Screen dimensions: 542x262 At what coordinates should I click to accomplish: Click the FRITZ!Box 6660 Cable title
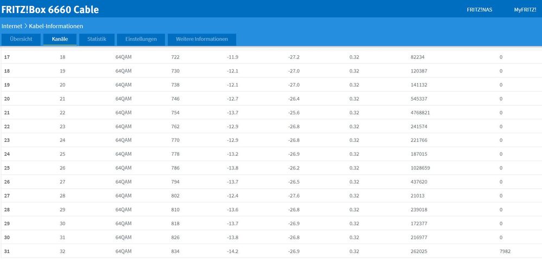50,10
